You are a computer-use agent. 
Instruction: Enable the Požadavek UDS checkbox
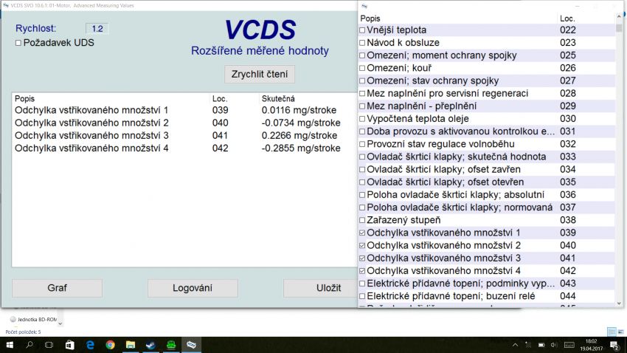[x=18, y=43]
